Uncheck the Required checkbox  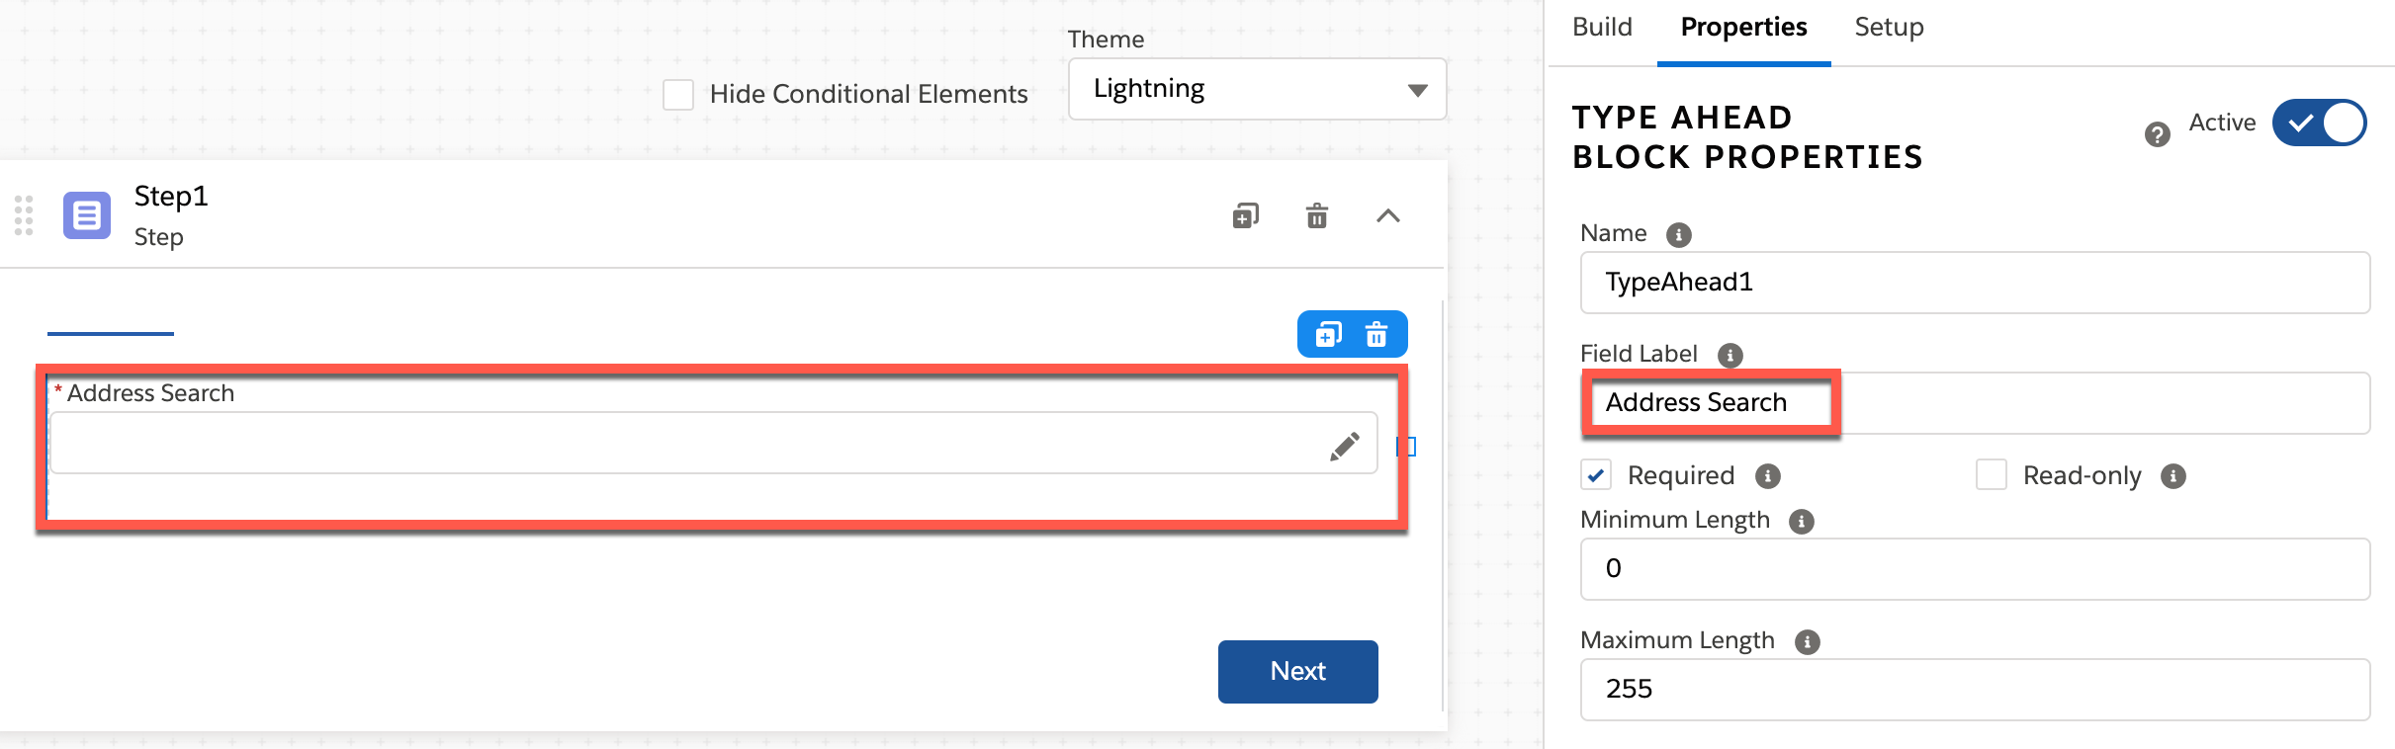pyautogui.click(x=1596, y=475)
